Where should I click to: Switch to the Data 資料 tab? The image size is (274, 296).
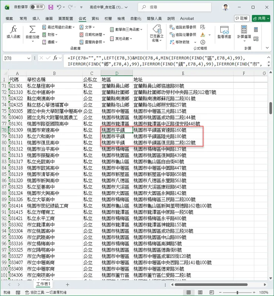95,18
